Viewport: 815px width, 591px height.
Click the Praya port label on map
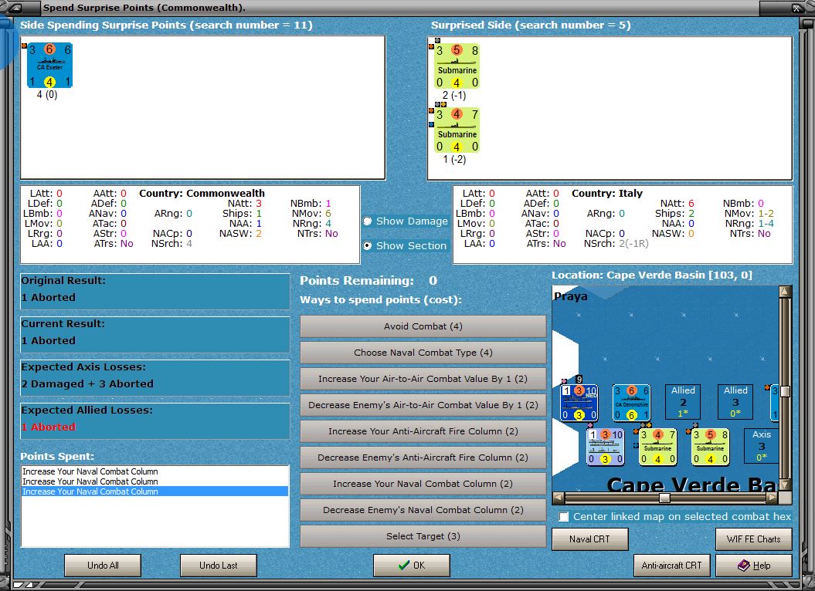pyautogui.click(x=570, y=296)
